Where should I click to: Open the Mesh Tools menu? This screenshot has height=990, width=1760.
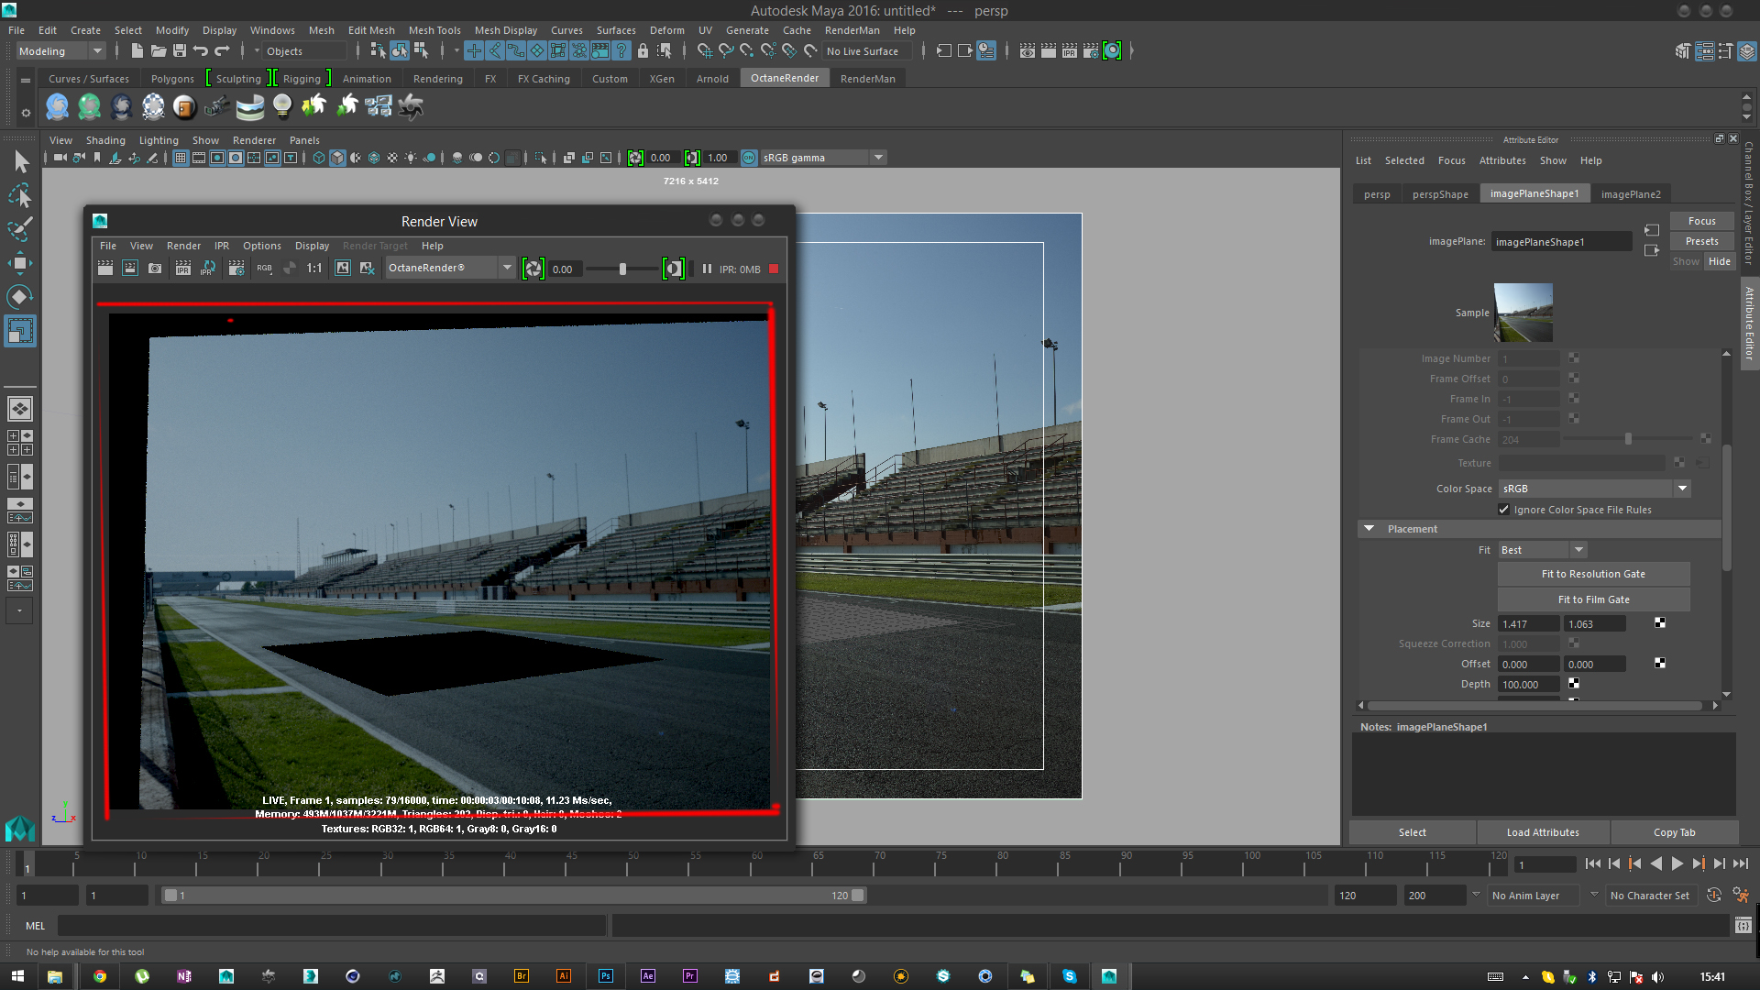tap(434, 30)
